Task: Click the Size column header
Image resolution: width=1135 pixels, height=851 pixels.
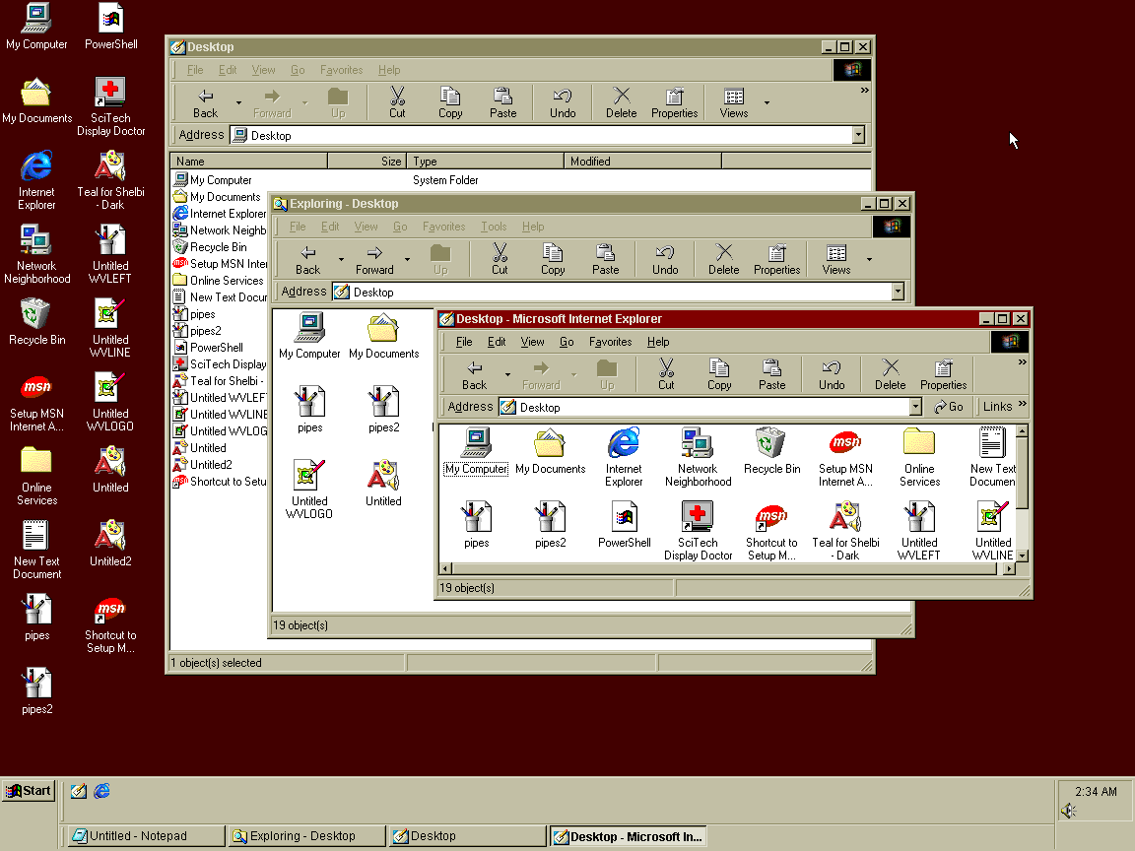Action: click(367, 162)
